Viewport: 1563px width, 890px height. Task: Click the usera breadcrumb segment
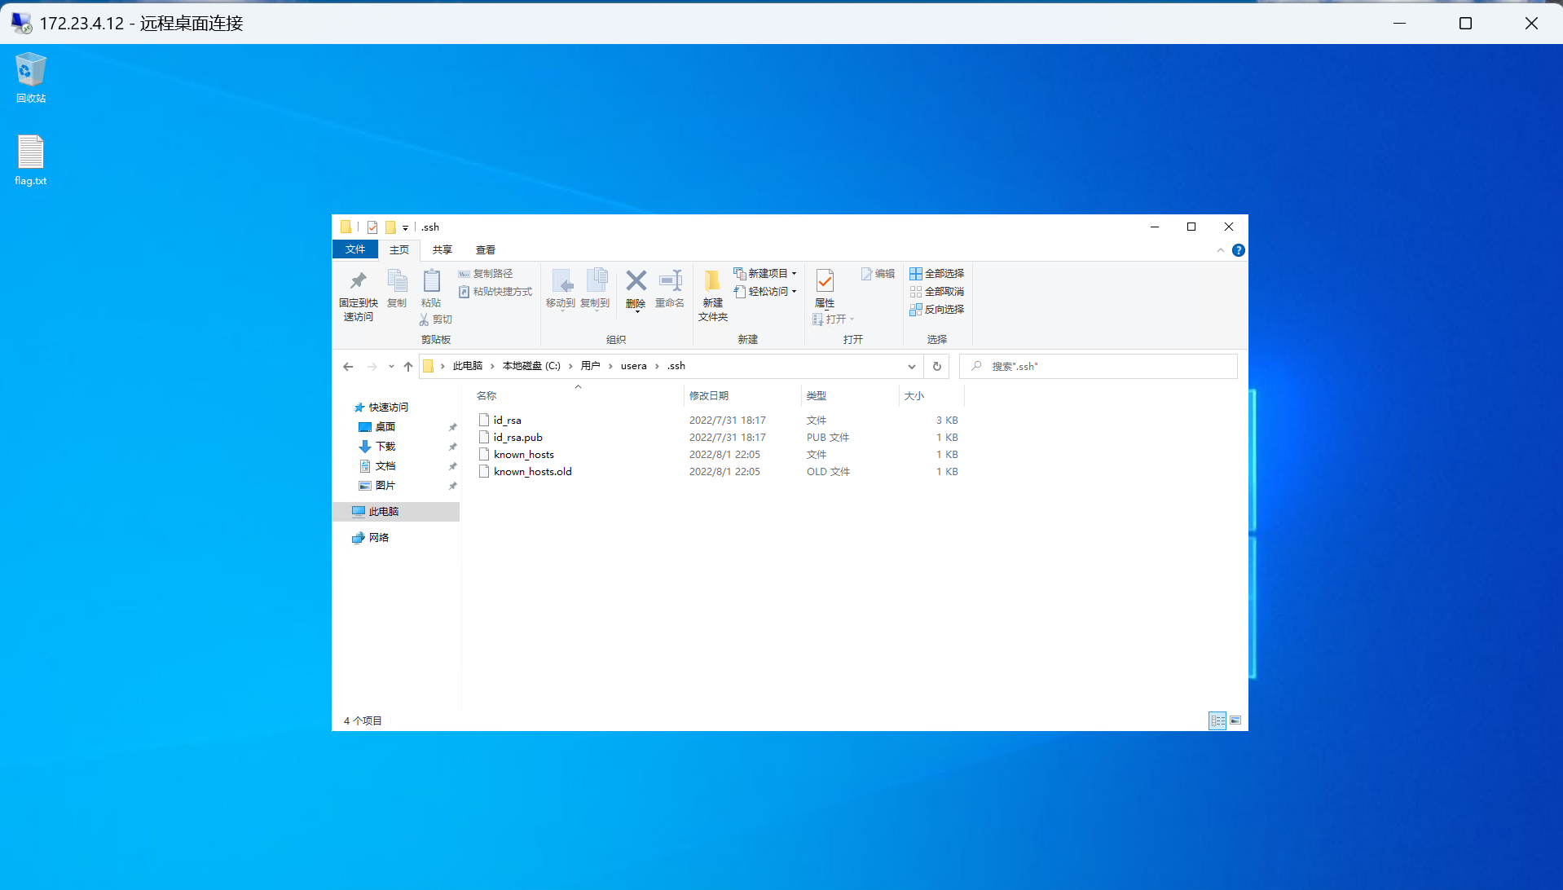633,366
